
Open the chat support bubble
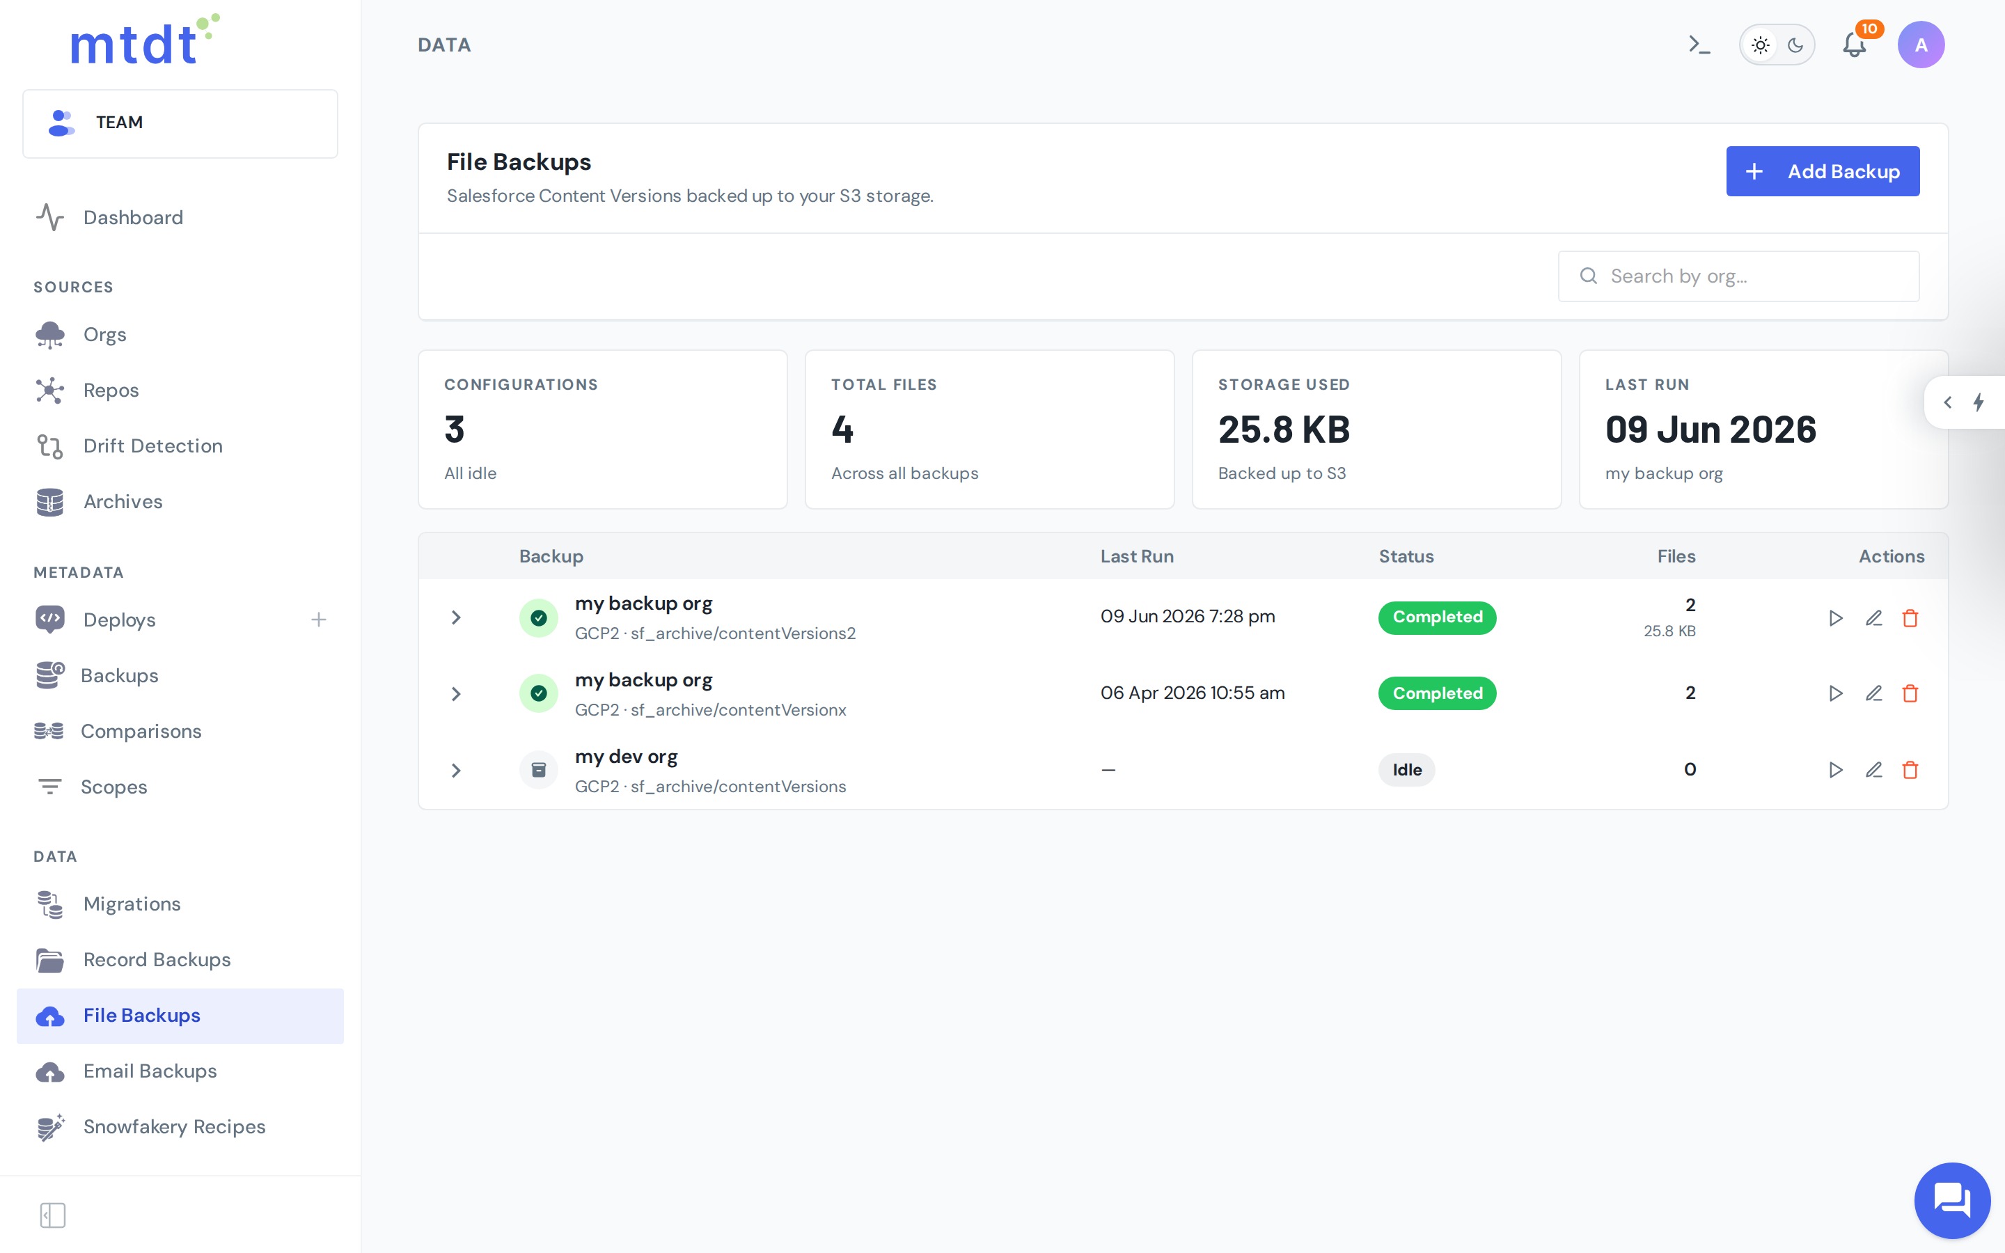(1952, 1200)
